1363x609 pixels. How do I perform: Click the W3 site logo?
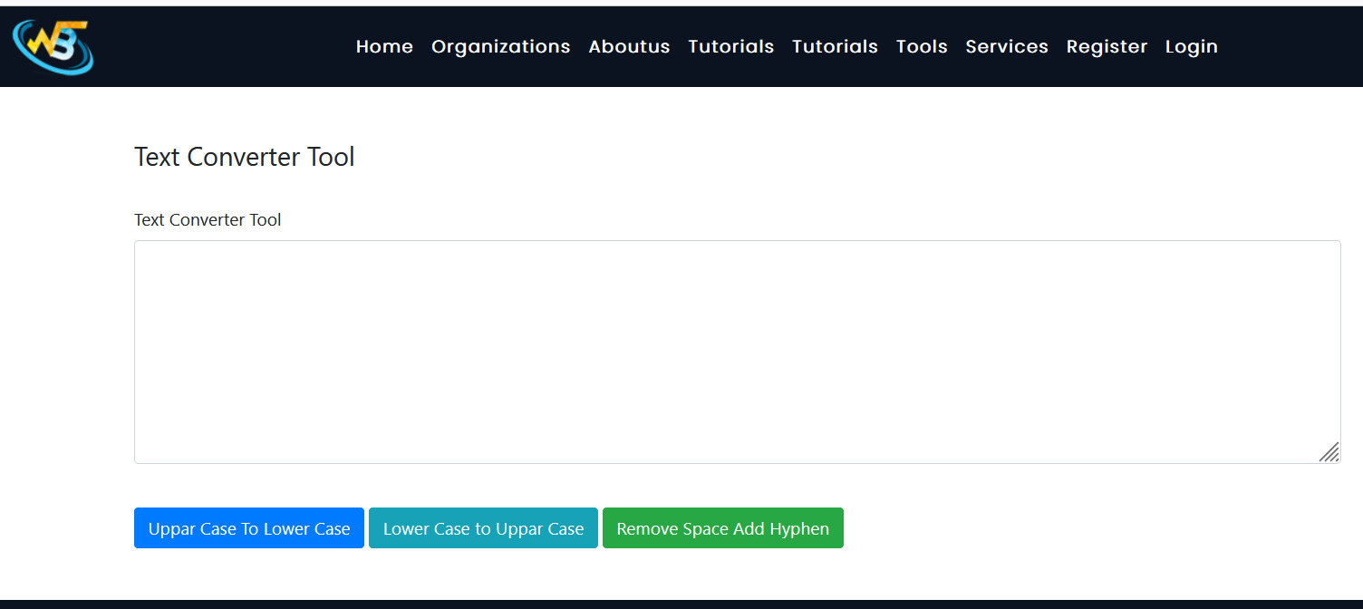point(53,46)
